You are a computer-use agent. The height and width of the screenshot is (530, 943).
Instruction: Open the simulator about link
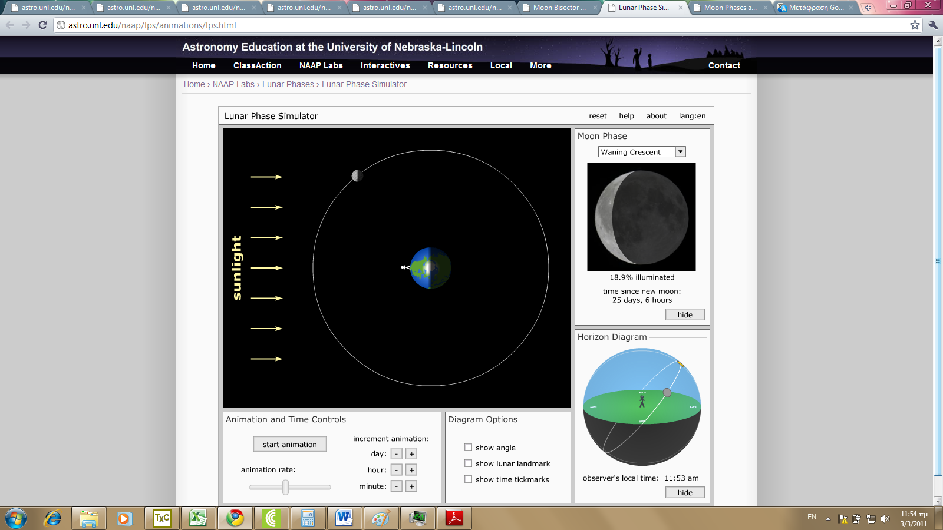point(657,116)
